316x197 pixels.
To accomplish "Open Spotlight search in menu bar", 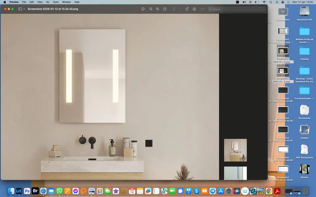I will 277,2.
